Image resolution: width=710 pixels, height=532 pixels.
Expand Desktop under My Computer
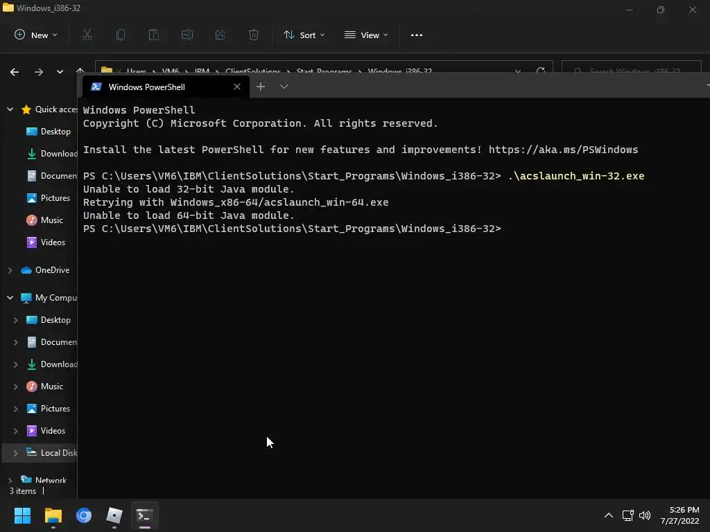16,320
